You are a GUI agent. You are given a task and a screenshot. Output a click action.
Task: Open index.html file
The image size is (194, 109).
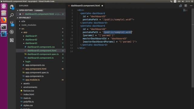pos(29,94)
